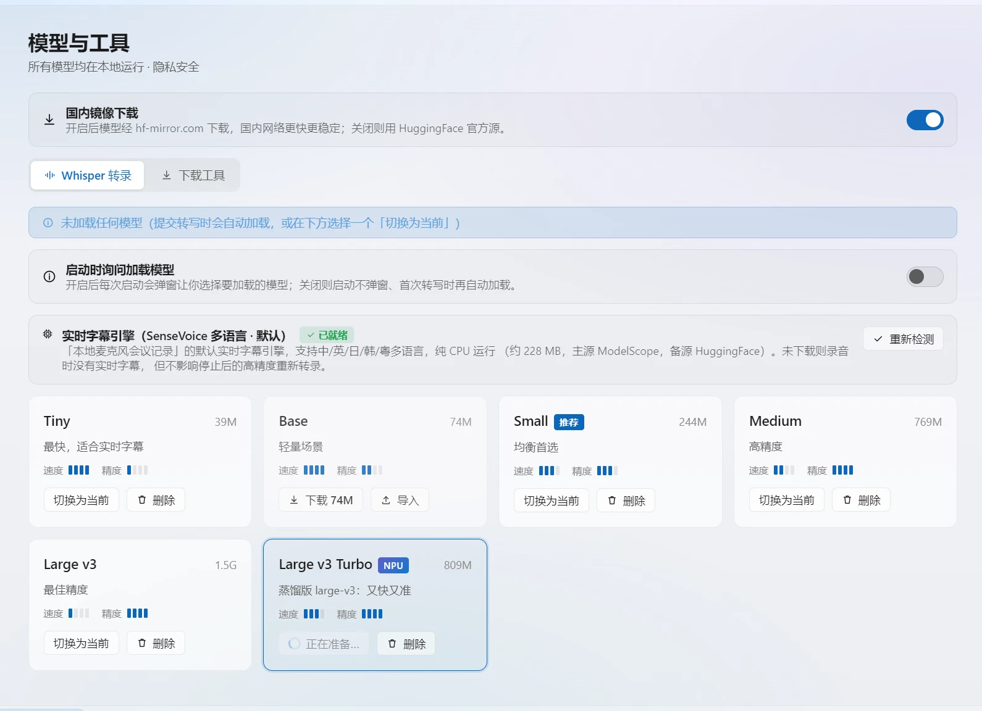This screenshot has width=982, height=711.
Task: Delete the Large v3 model
Action: point(156,643)
